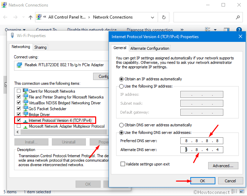This screenshot has width=247, height=196.
Task: Click the File and Printer Sharing icon
Action: 25,97
